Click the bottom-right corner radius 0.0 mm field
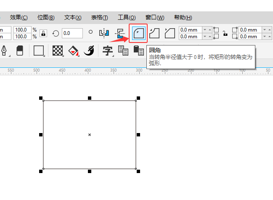273x200 pixels. tap(250, 37)
